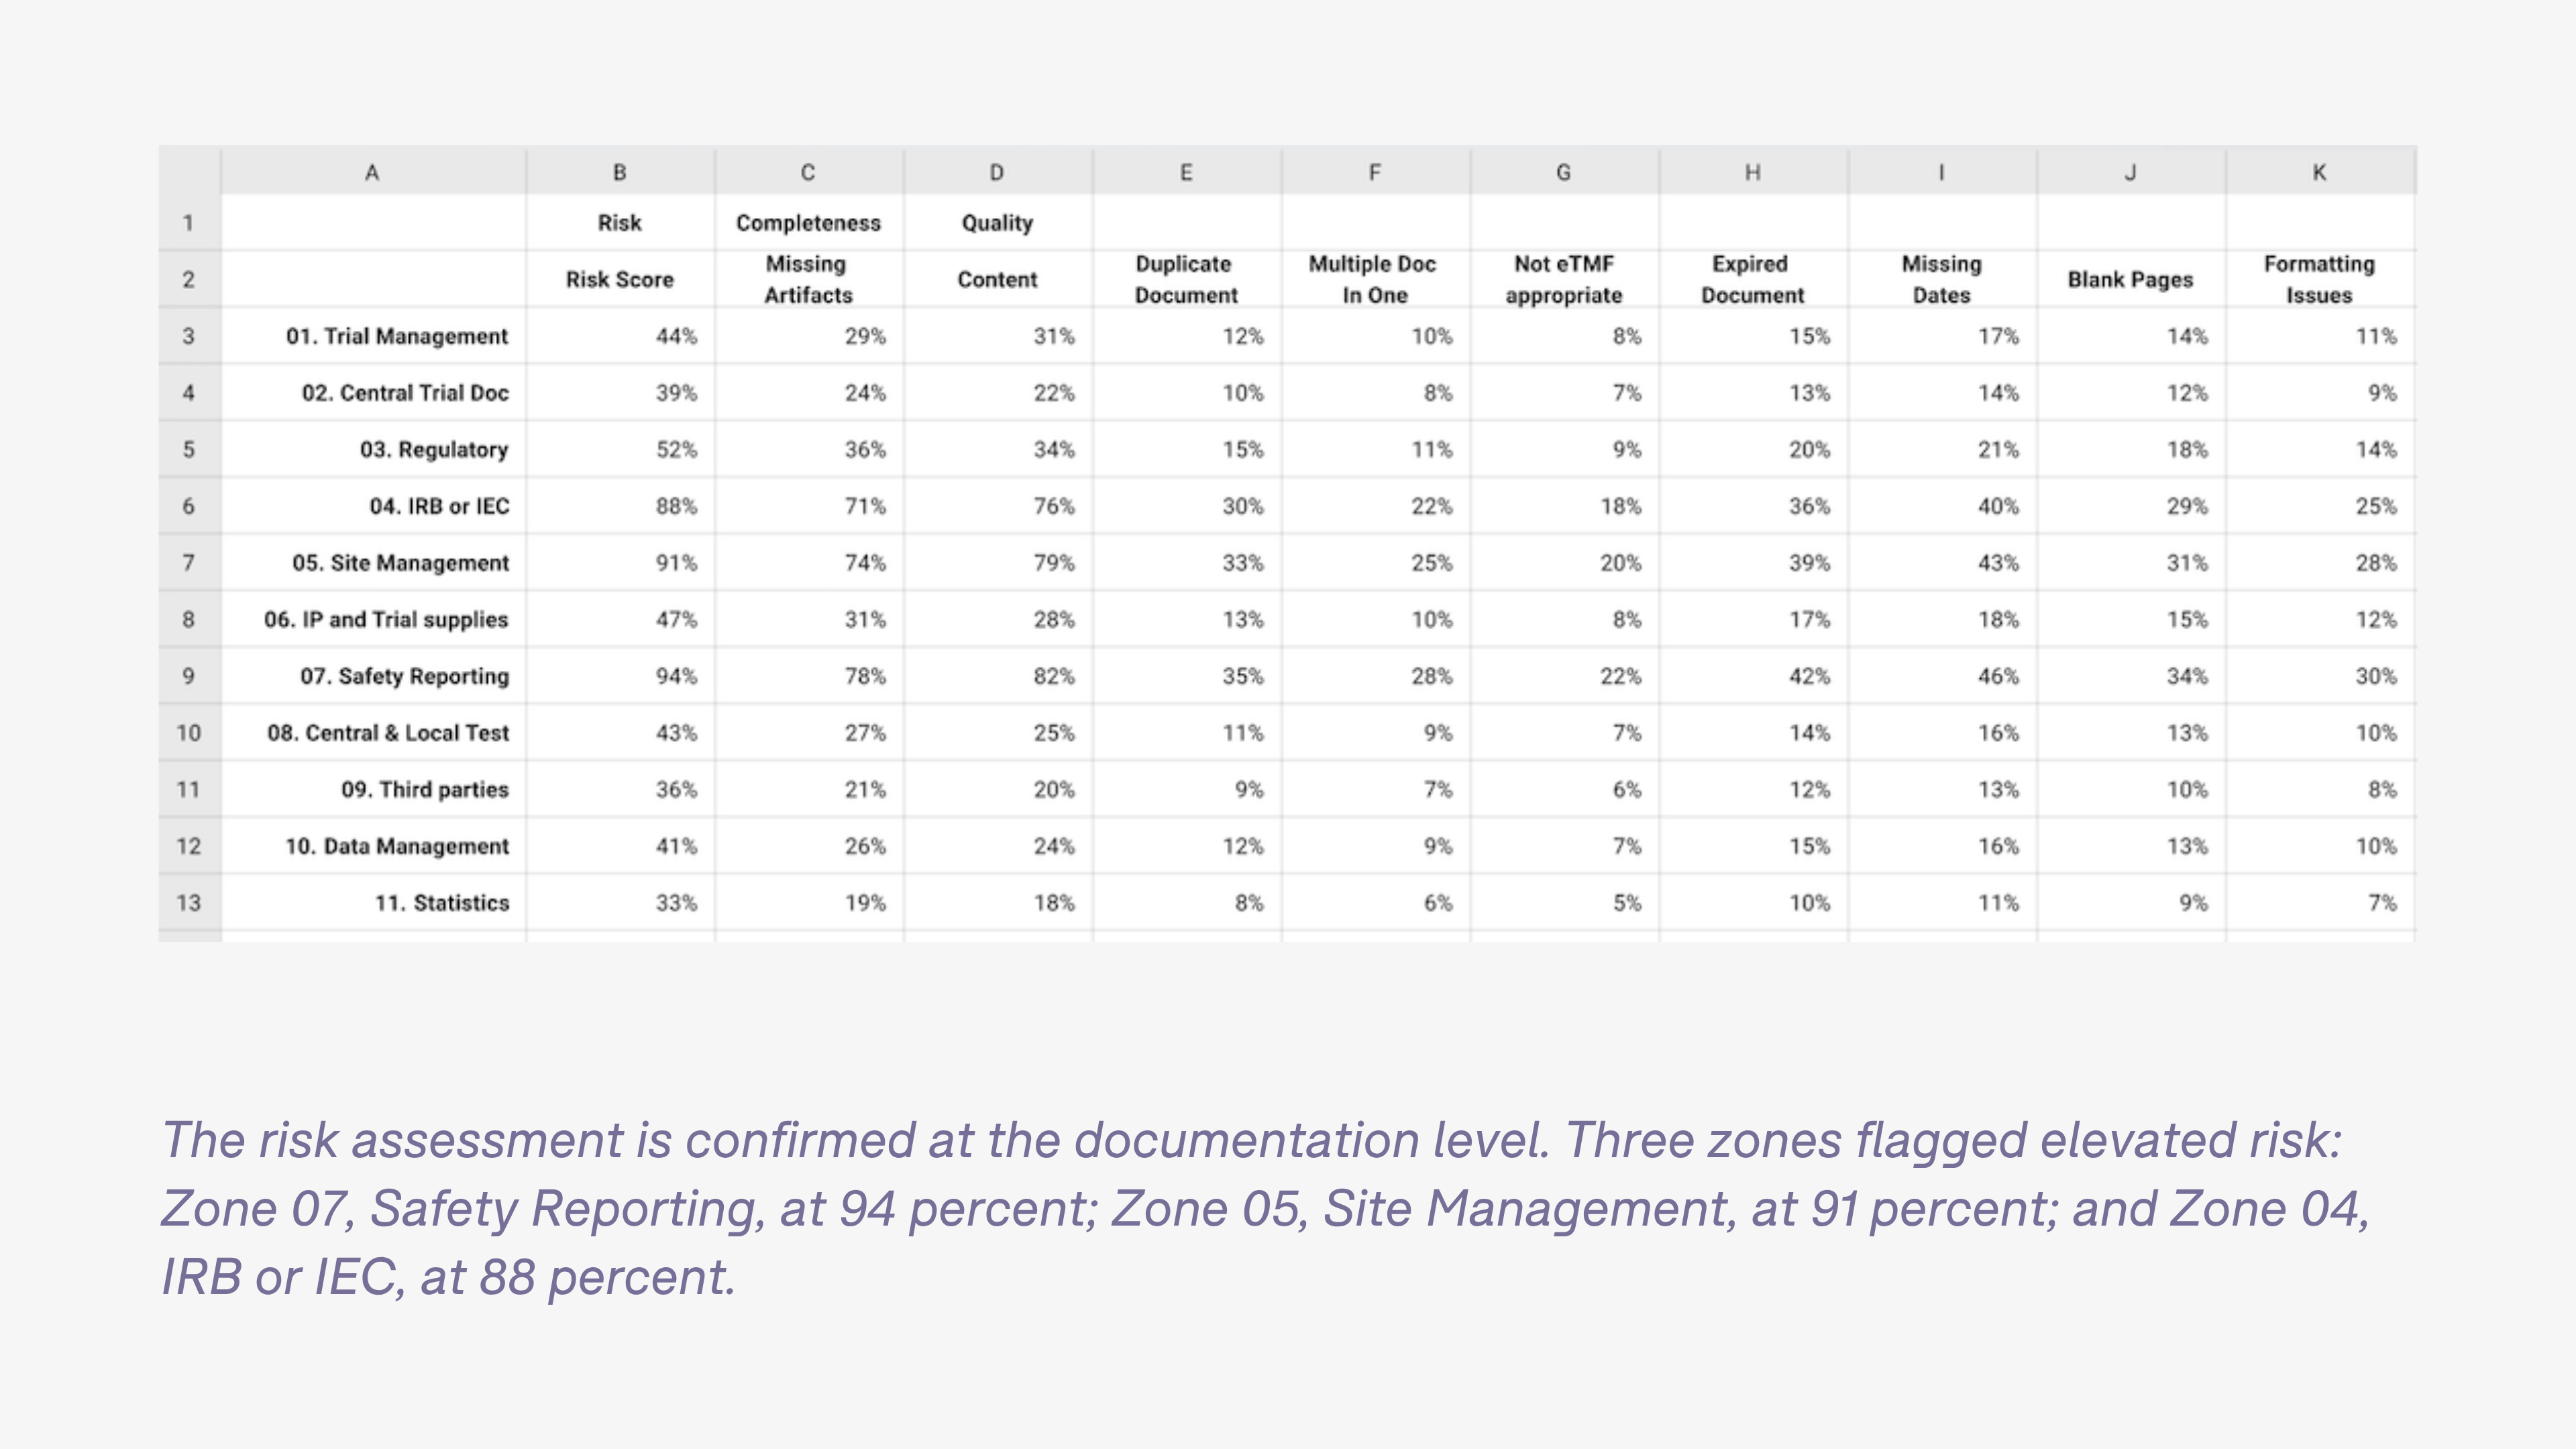This screenshot has width=2576, height=1449.
Task: Select row 13 header
Action: click(189, 903)
